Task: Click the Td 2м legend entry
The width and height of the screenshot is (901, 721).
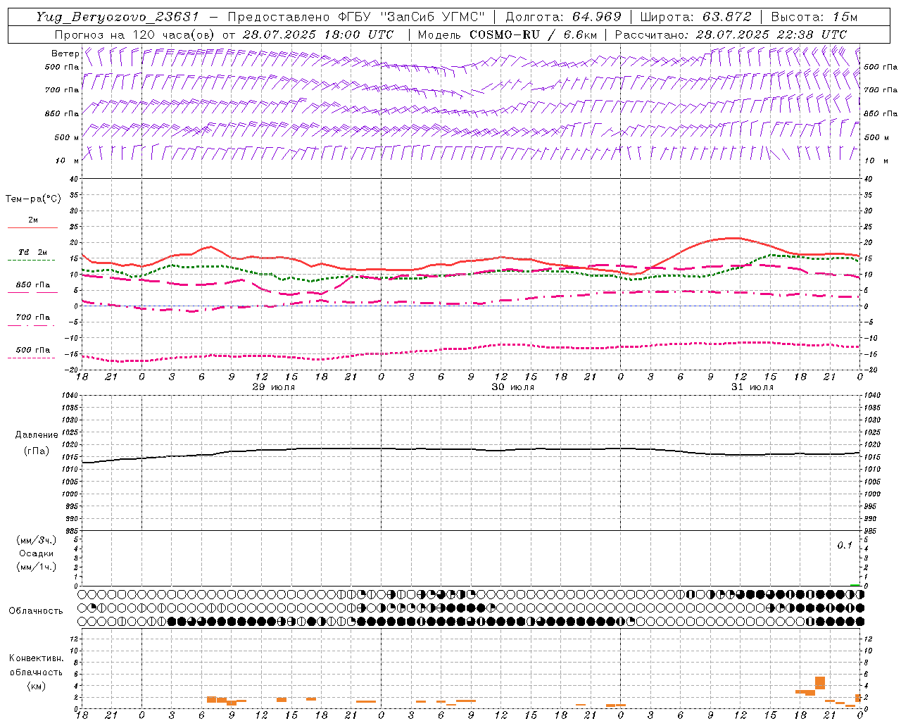Action: pos(32,252)
